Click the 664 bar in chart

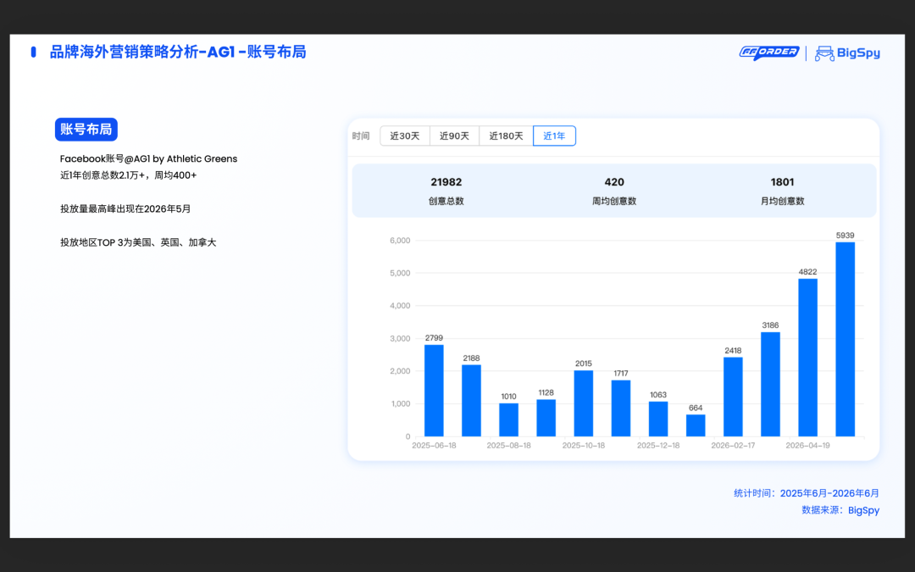point(696,425)
